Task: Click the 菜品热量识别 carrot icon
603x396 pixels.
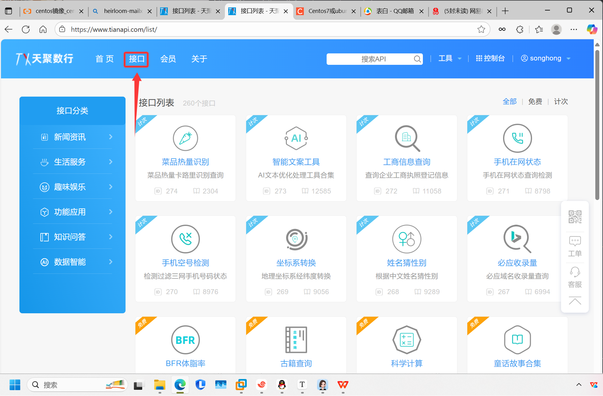Action: point(185,138)
